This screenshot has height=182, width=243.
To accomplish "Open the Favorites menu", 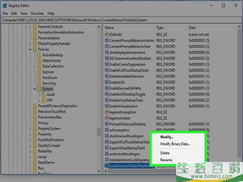I will [x=37, y=14].
